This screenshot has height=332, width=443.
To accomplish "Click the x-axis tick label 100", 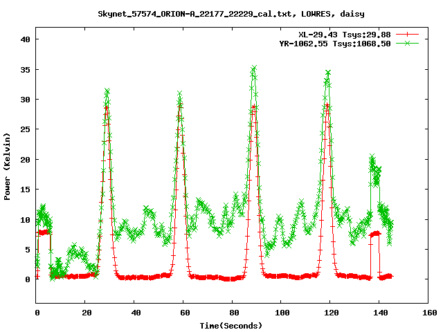I will [282, 313].
